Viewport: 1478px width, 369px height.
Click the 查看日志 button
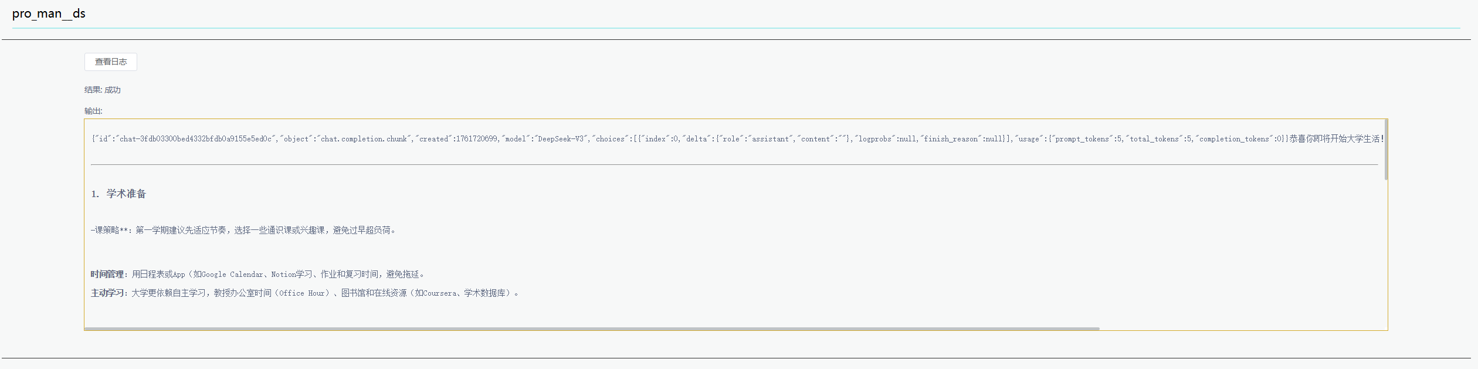tap(111, 62)
